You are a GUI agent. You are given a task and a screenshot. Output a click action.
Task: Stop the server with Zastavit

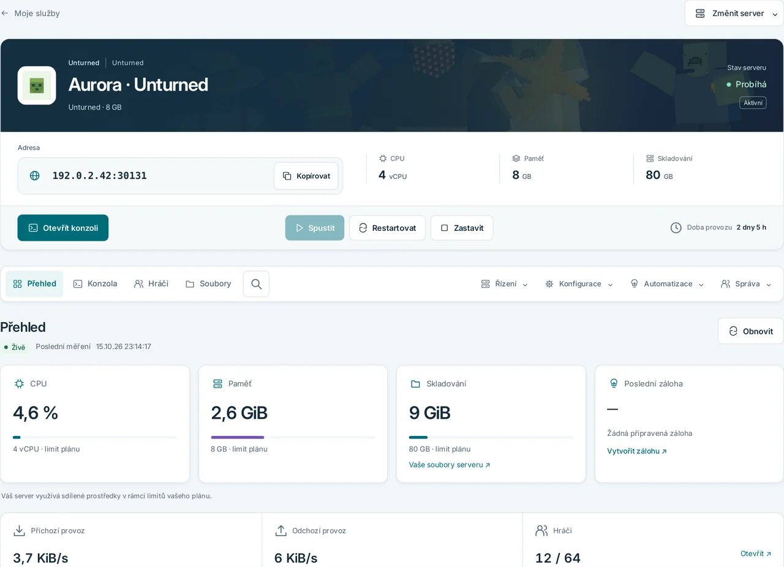462,228
